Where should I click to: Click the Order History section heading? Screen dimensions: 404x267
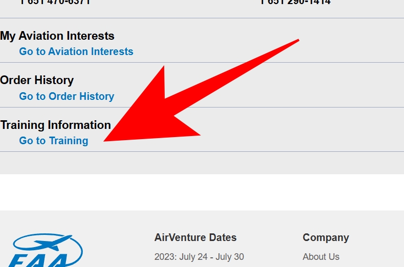pyautogui.click(x=37, y=80)
